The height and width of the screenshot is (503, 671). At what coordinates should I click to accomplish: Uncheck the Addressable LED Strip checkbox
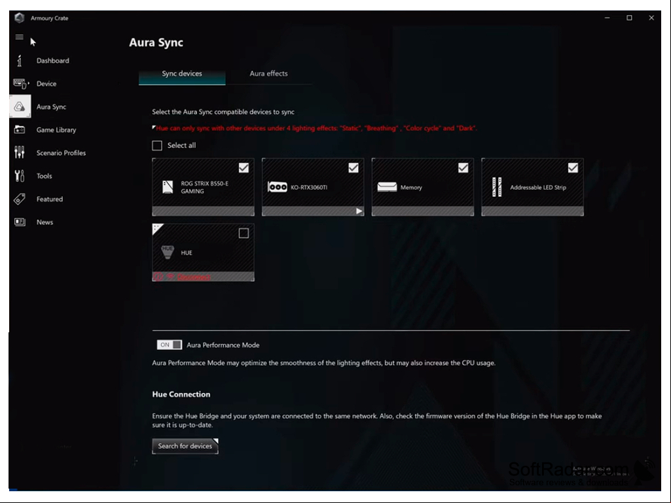click(x=573, y=167)
